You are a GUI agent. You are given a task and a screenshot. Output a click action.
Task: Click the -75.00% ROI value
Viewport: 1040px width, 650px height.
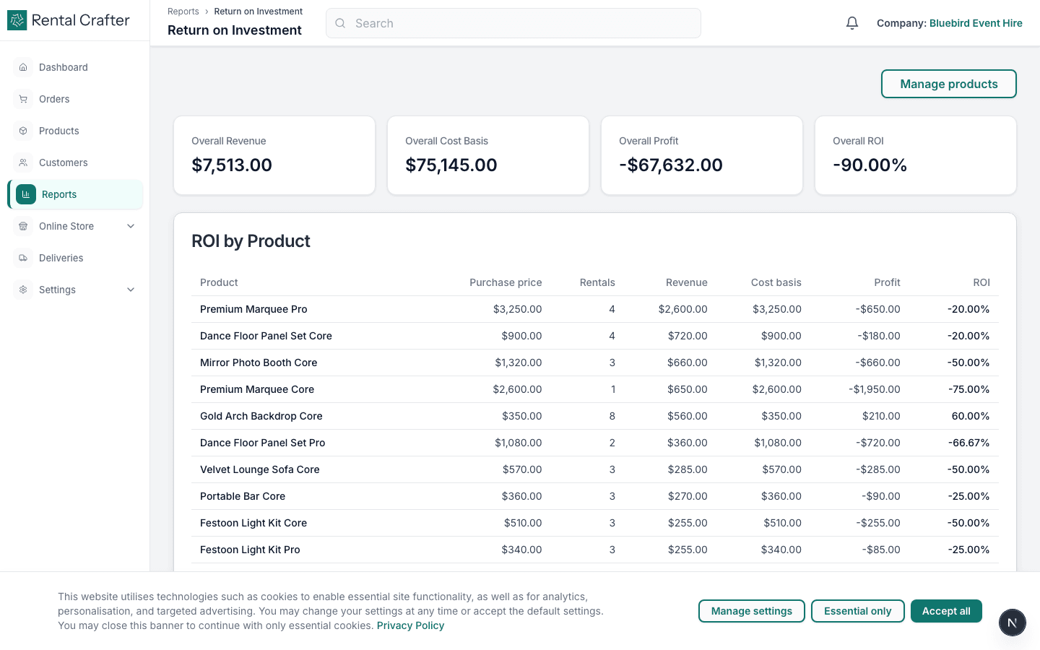point(968,389)
